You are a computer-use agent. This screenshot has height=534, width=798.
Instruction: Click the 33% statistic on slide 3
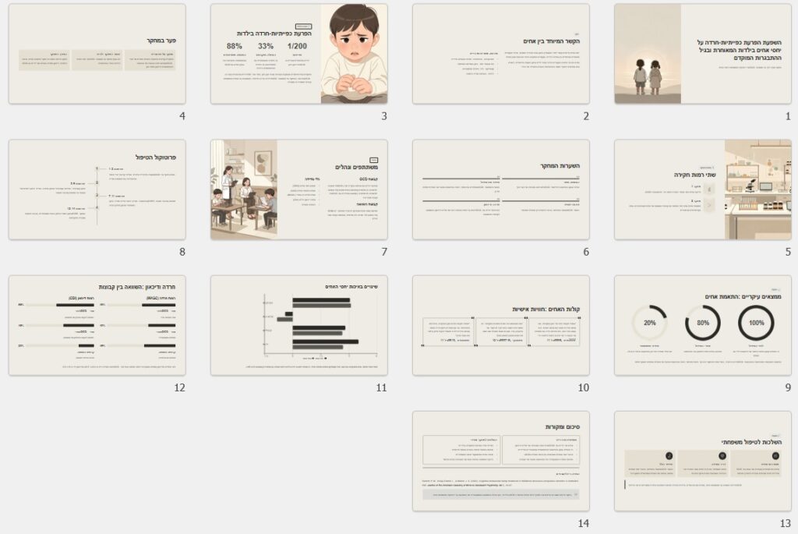coord(266,47)
